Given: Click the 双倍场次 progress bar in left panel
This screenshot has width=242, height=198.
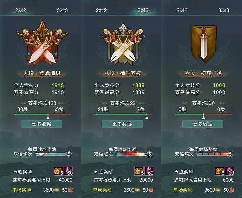Looking at the screenshot, I should tap(51, 154).
